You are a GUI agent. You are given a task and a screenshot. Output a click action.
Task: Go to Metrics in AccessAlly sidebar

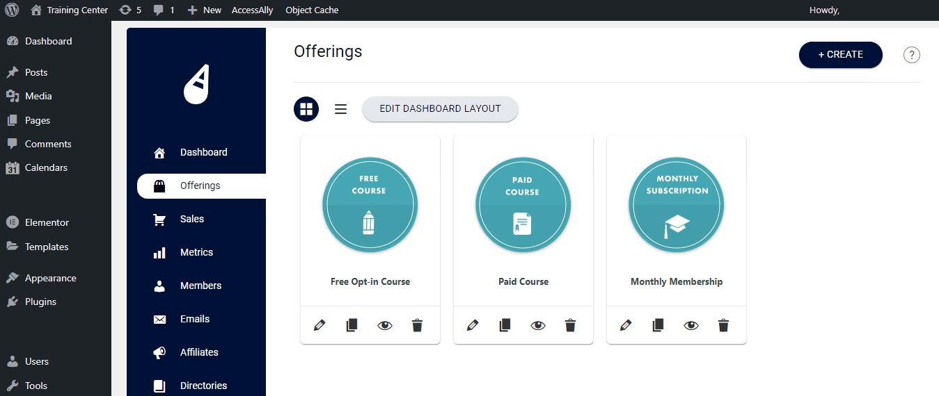pyautogui.click(x=196, y=252)
